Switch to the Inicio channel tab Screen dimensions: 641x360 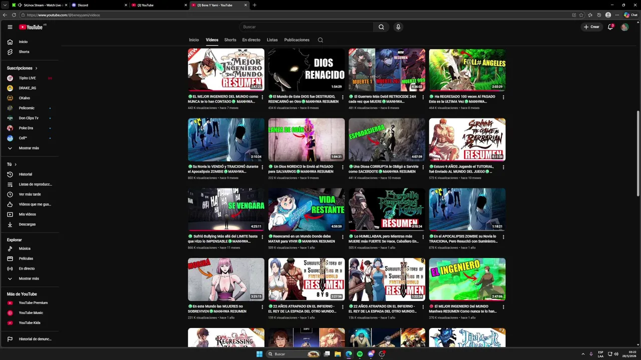(x=194, y=40)
